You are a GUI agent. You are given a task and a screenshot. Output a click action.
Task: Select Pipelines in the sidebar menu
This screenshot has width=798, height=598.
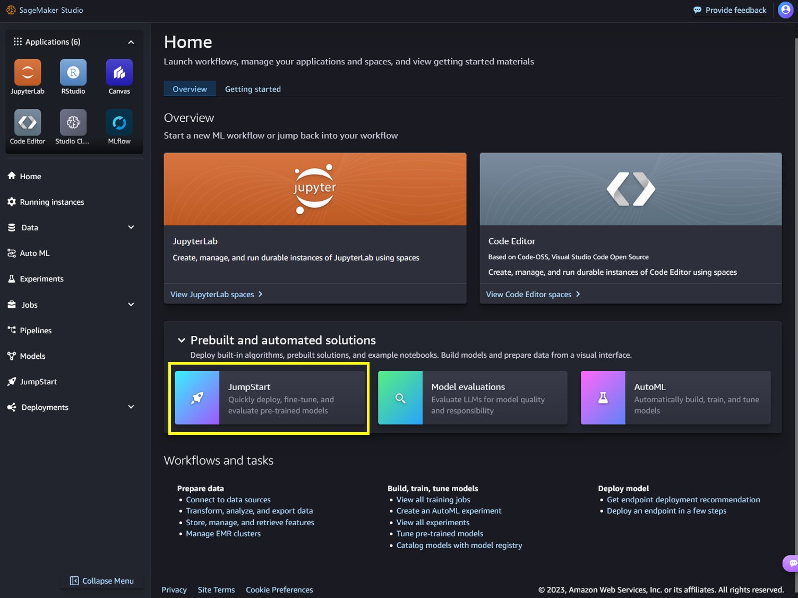(x=36, y=331)
